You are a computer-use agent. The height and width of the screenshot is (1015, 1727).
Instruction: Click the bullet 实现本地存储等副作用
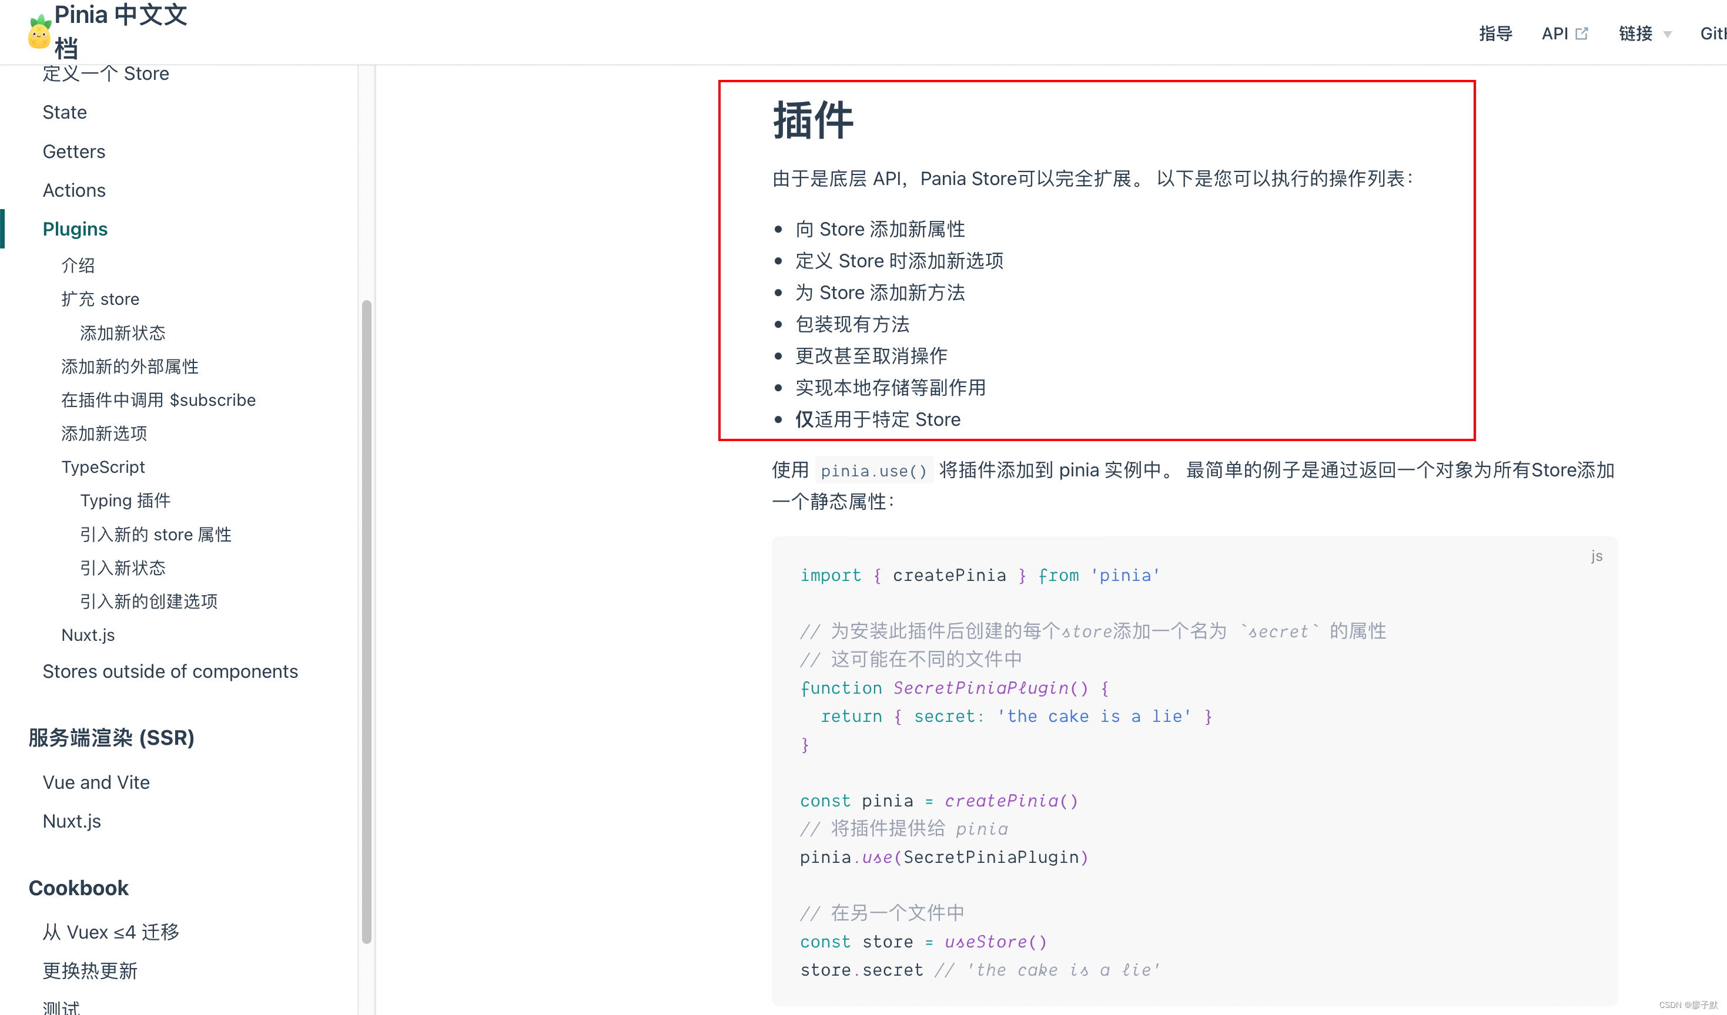[890, 388]
